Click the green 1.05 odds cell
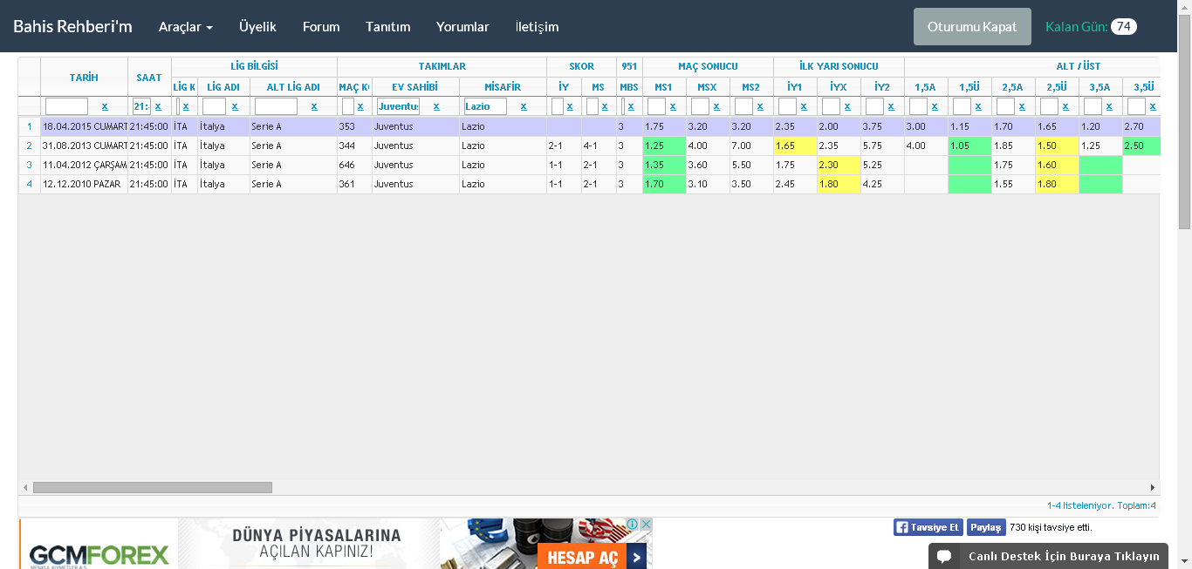The image size is (1192, 569). (969, 146)
